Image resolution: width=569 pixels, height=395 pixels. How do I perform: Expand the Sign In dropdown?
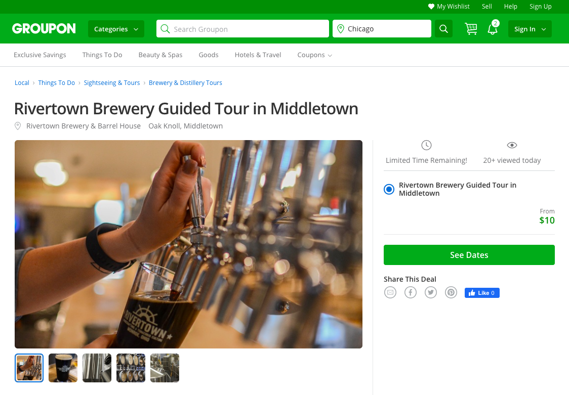click(x=530, y=29)
